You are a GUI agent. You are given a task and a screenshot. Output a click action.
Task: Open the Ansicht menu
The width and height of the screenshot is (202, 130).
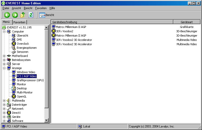(x=16, y=8)
